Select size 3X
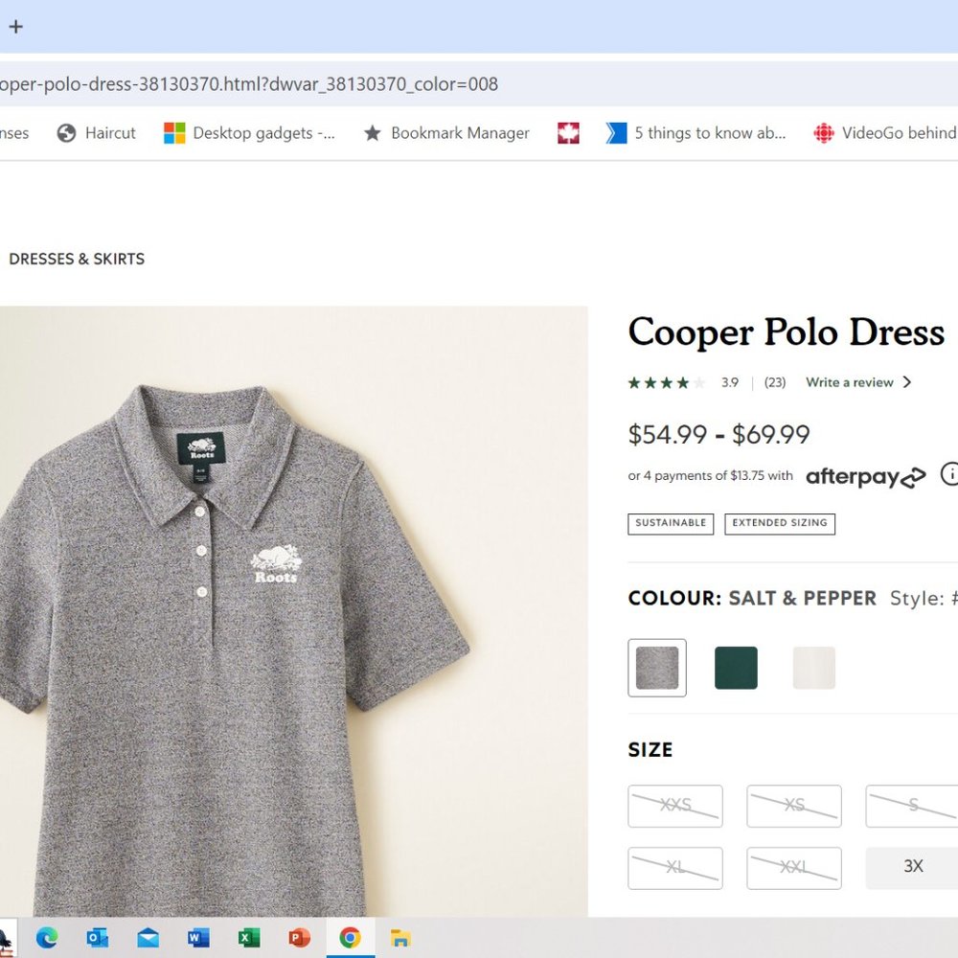 (912, 868)
